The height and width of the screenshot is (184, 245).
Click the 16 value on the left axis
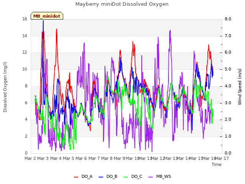coord(24,19)
